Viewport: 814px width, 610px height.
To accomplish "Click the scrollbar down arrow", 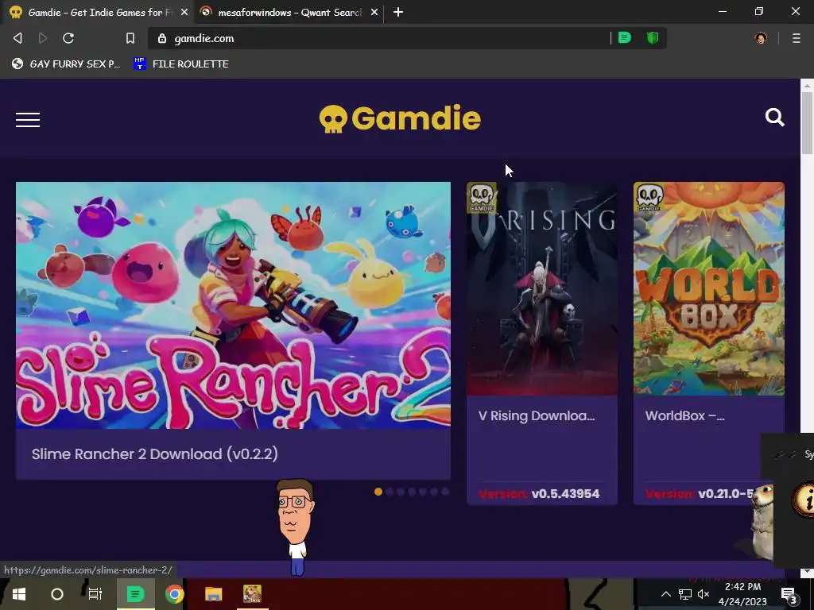I will 807,572.
